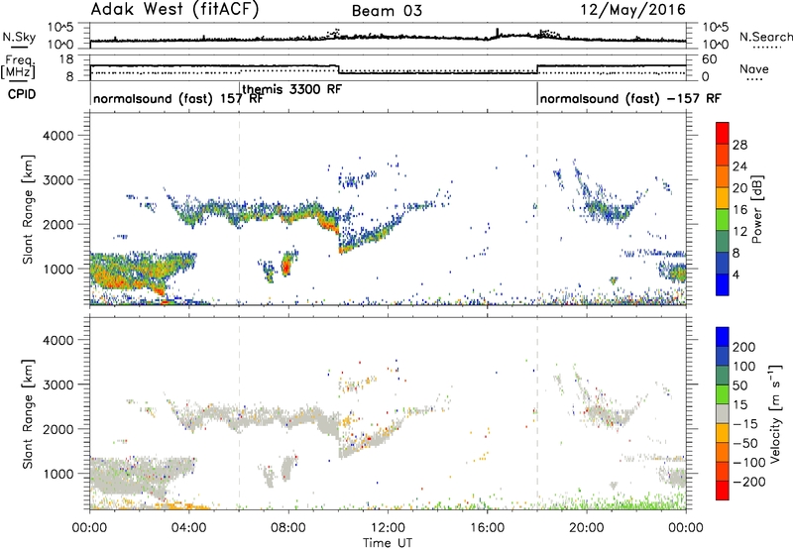Screen dimensions: 793x549
Task: Click the red echo patch near 08:00 in power panel
Action: pos(286,267)
